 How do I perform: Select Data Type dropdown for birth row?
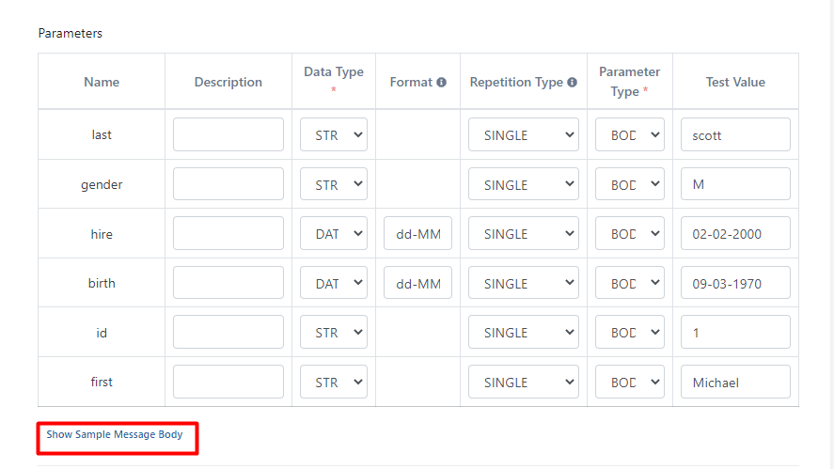click(x=334, y=283)
